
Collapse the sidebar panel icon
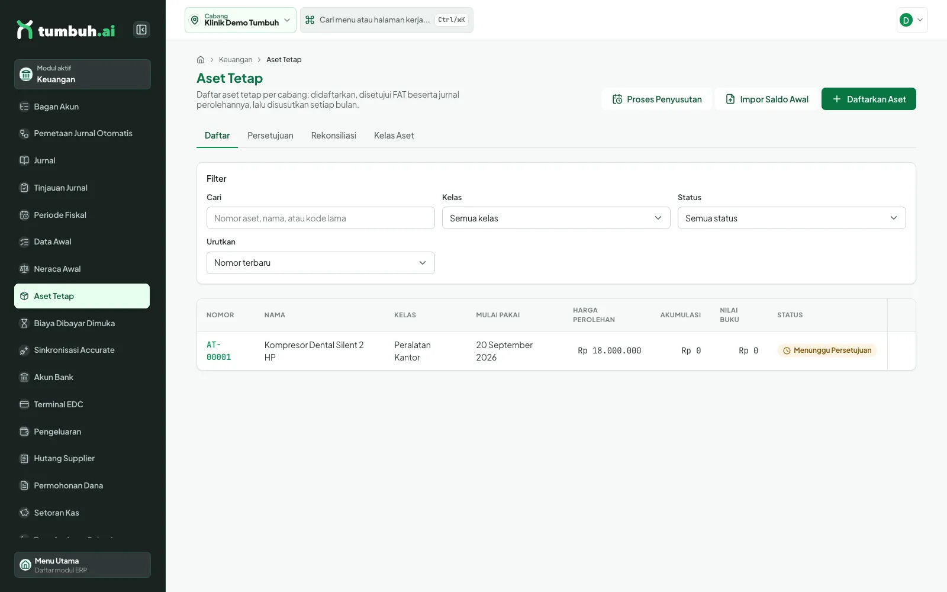[x=141, y=30]
